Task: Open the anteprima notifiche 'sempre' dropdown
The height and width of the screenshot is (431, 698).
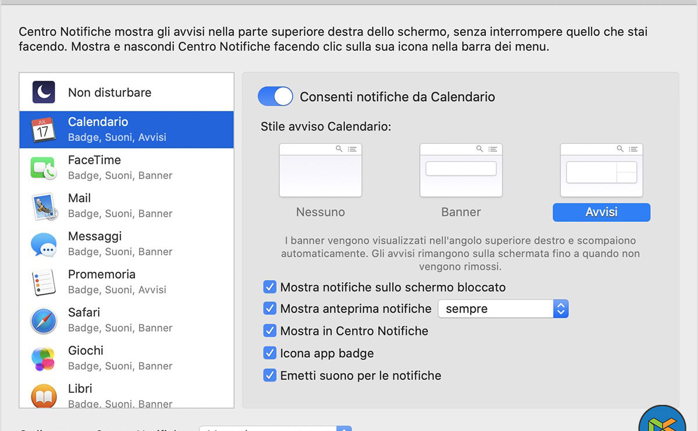Action: coord(503,309)
